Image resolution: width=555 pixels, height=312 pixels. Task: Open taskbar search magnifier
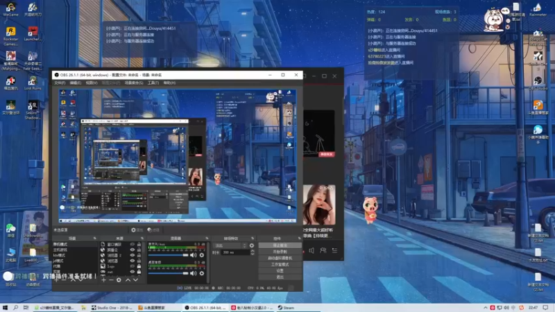[15, 308]
